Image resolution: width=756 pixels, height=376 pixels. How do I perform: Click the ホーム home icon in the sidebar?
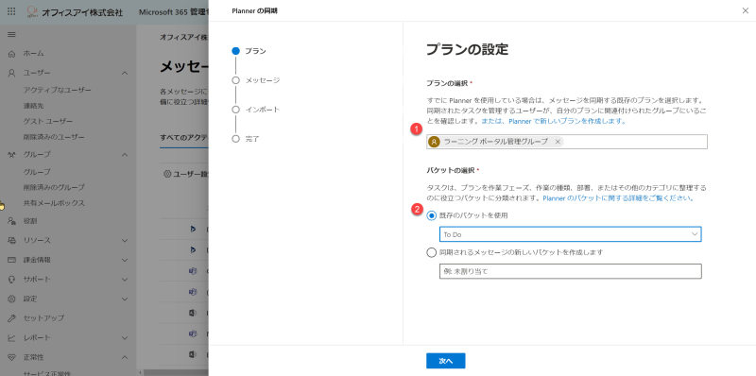pyautogui.click(x=12, y=54)
